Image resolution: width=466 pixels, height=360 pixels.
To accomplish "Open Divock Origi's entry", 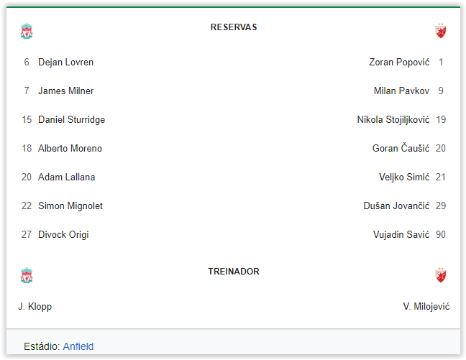I will 63,235.
